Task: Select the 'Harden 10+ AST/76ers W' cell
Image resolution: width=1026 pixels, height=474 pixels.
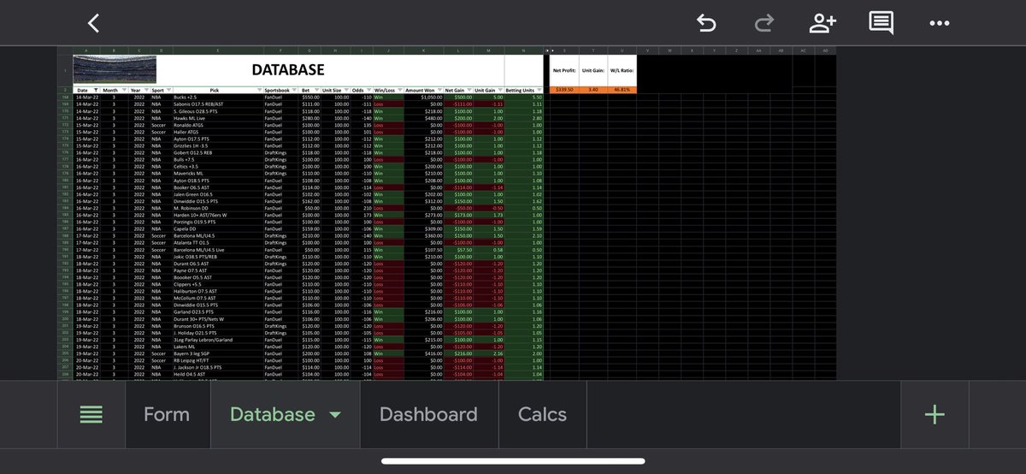Action: click(218, 215)
